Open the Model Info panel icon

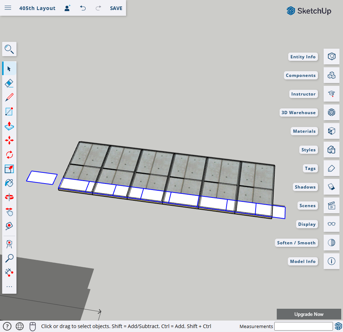(x=332, y=261)
